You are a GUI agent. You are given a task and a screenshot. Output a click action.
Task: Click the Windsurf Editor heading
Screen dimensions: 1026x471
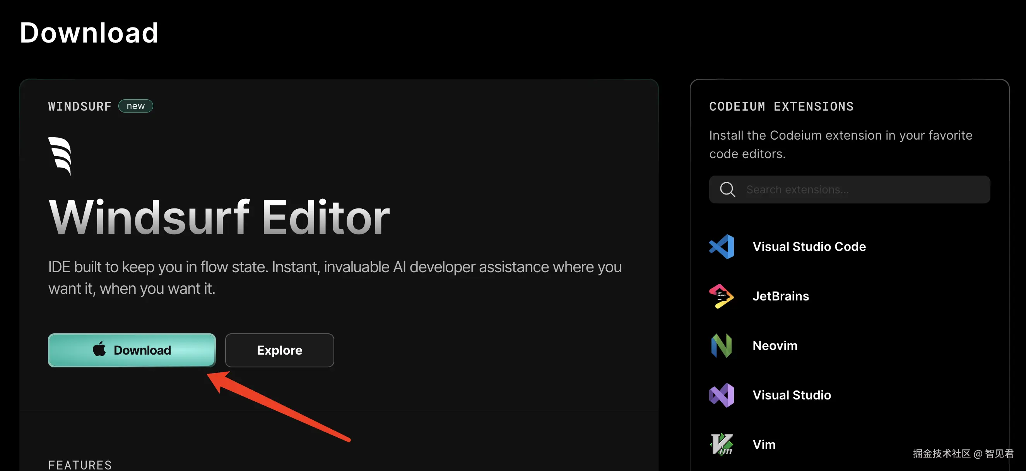219,217
